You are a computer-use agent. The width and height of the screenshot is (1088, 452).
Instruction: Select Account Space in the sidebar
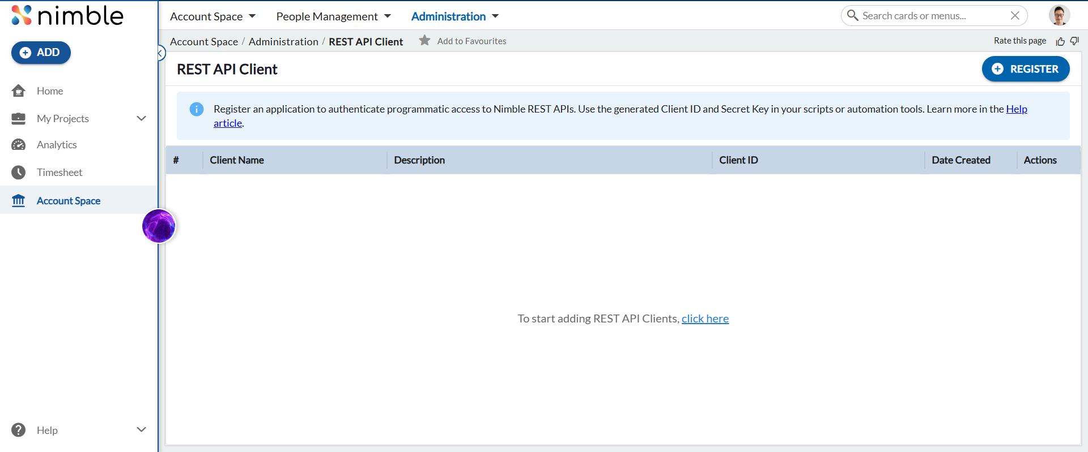click(x=69, y=201)
